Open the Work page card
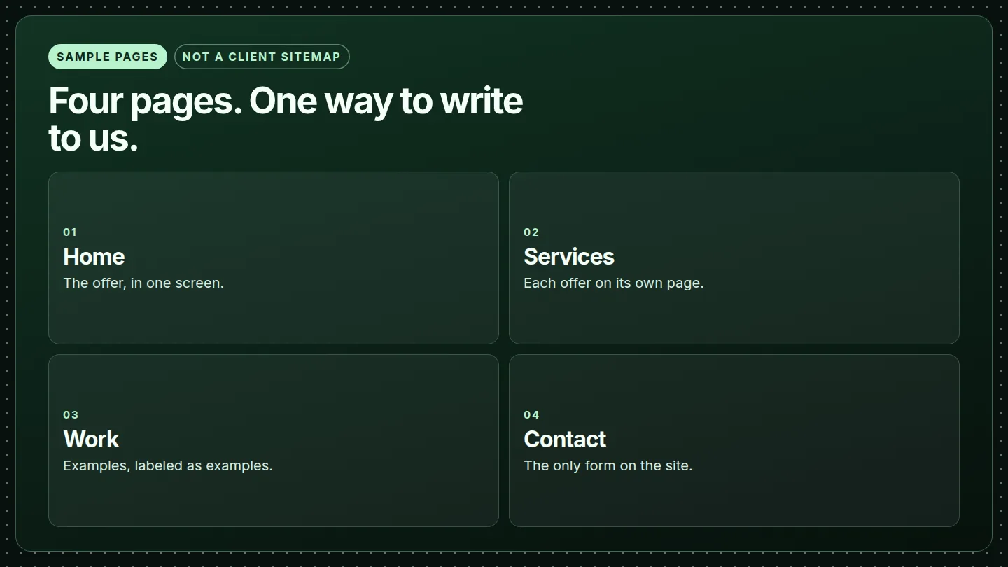 click(x=274, y=440)
